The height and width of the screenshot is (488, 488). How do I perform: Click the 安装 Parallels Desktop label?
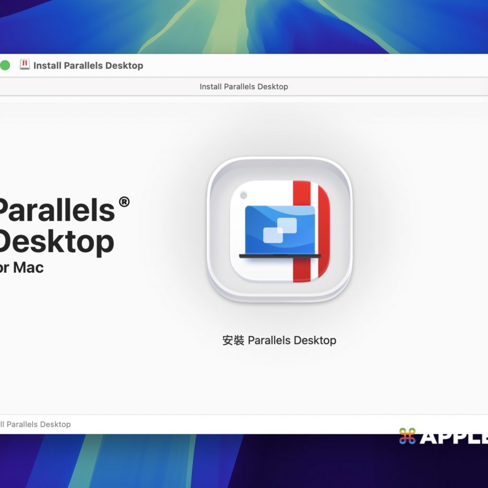279,340
